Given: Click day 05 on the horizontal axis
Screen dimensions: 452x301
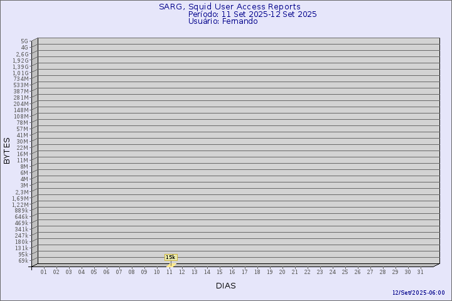Looking at the screenshot, I should (x=94, y=272).
